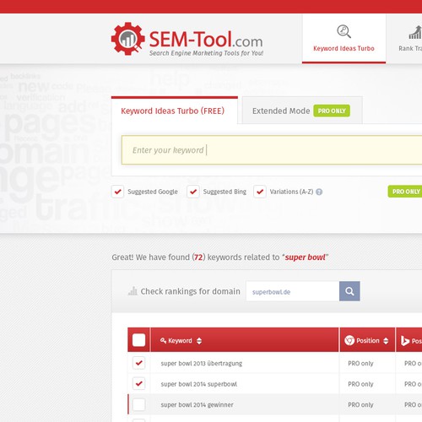The width and height of the screenshot is (422, 422).
Task: Click the PRO ONLY badge on Extended Mode
Action: [x=332, y=111]
